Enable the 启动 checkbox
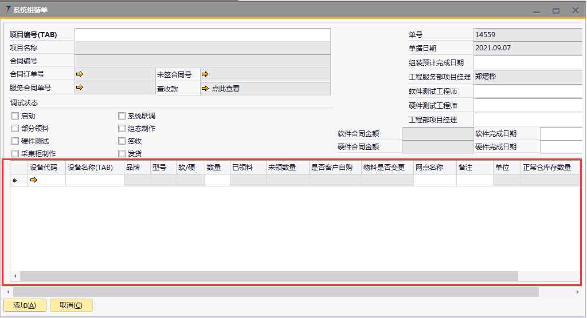This screenshot has width=587, height=318. tap(15, 116)
